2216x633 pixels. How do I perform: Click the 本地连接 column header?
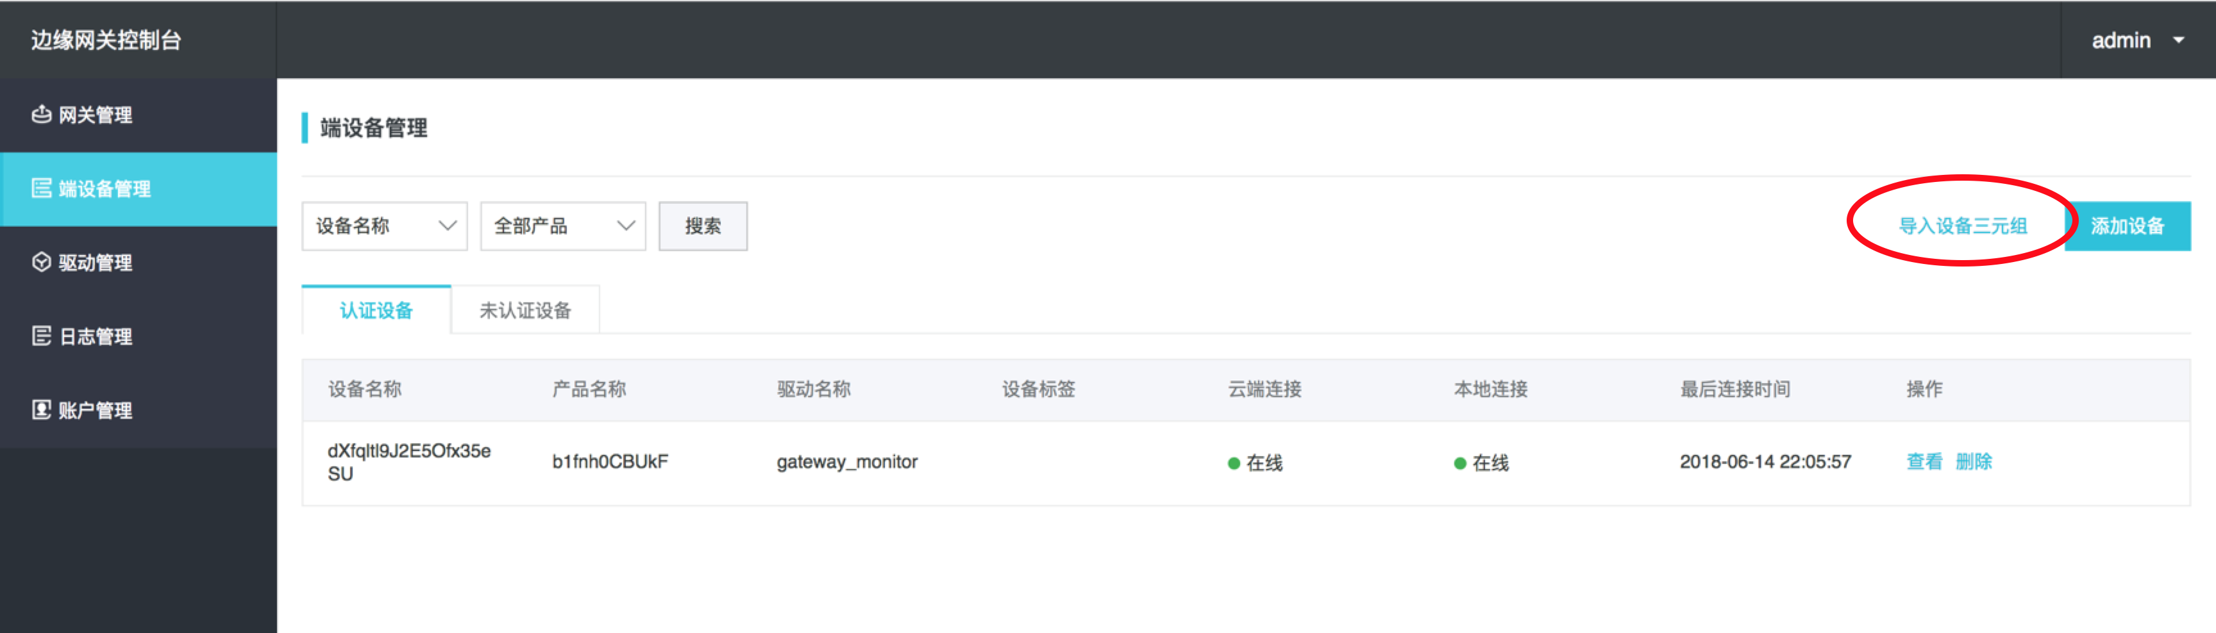click(x=1491, y=390)
